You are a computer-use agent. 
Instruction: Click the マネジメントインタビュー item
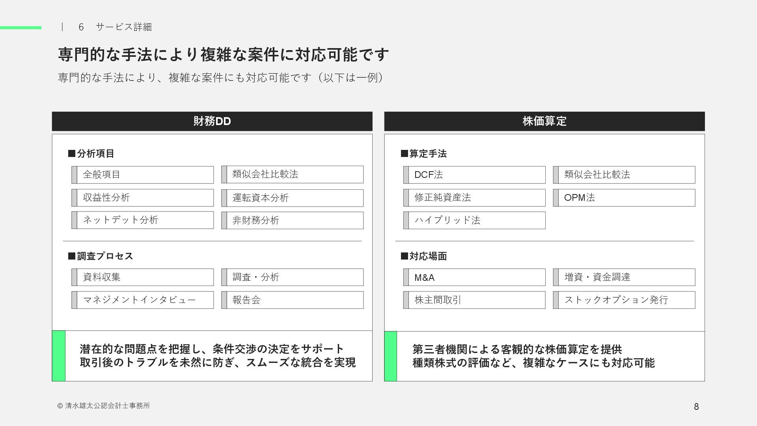pyautogui.click(x=142, y=300)
